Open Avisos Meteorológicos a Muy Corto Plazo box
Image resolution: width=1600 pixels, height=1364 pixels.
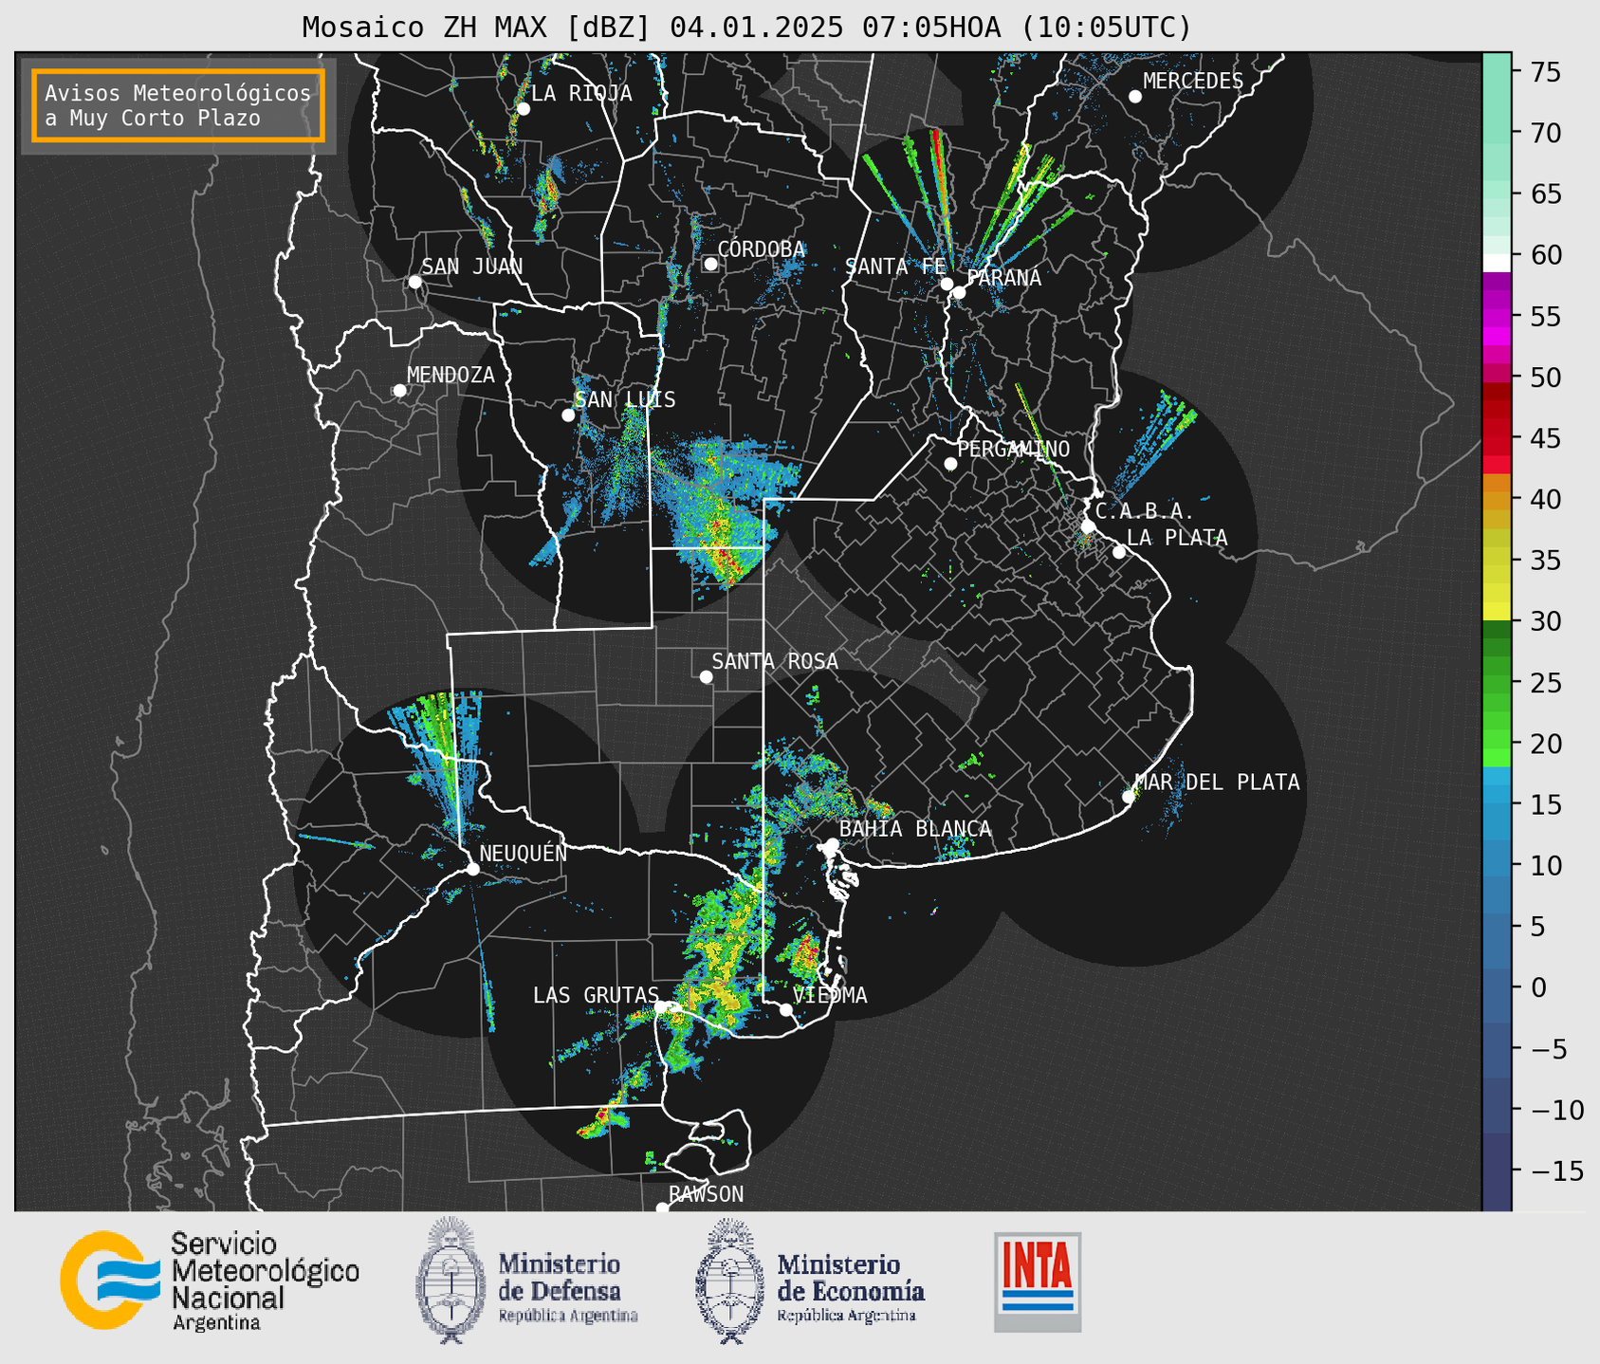click(x=178, y=105)
